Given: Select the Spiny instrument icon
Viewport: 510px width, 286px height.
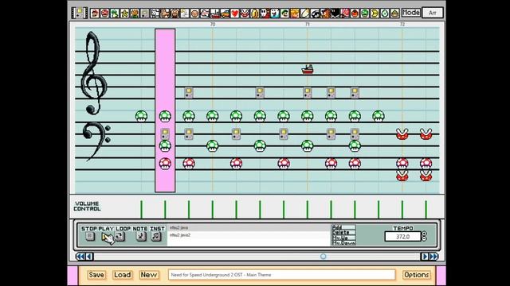Looking at the screenshot, I should point(345,14).
